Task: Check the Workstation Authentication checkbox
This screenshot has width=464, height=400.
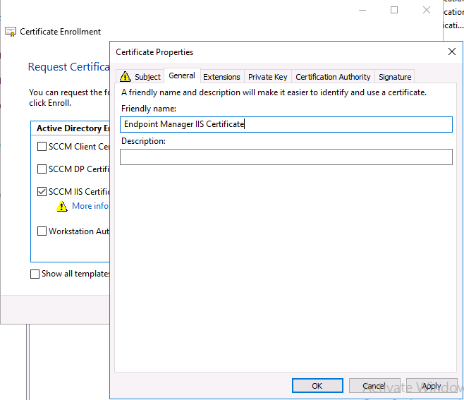Action: [x=42, y=231]
